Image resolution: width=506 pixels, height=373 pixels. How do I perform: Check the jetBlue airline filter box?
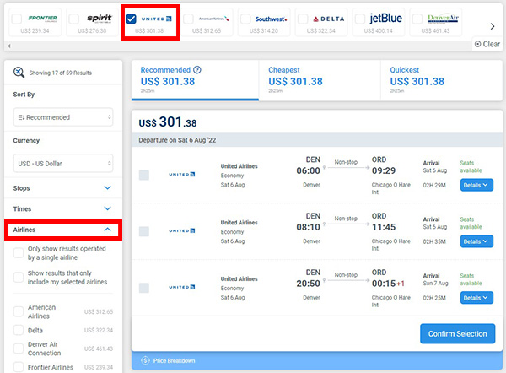click(360, 19)
